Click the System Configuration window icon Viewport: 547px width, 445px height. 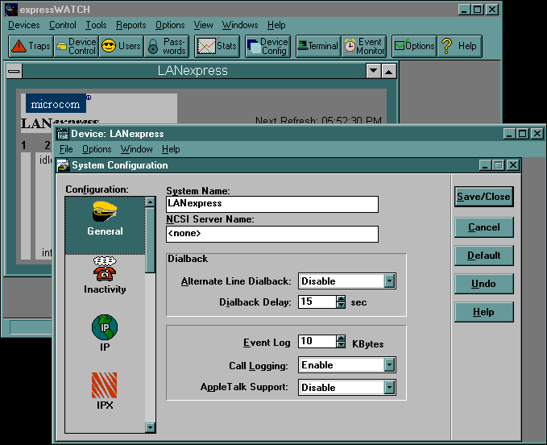[64, 165]
